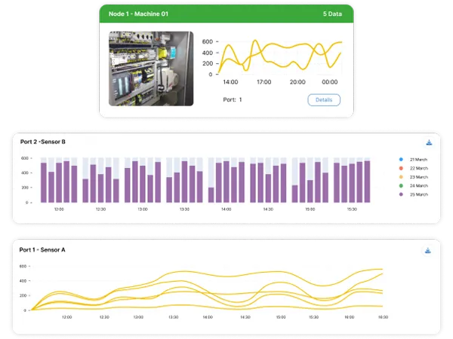Click the green 24 March legend dot
The height and width of the screenshot is (339, 453).
(401, 185)
